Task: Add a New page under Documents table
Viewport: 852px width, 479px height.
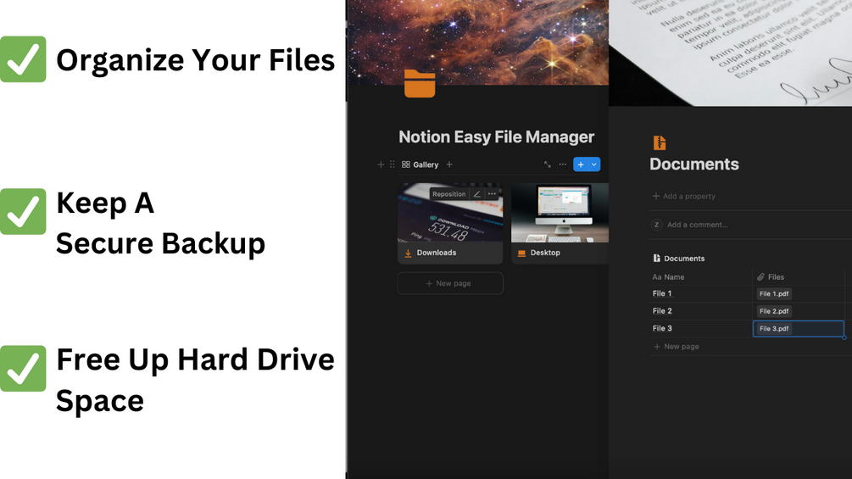Action: pos(676,347)
